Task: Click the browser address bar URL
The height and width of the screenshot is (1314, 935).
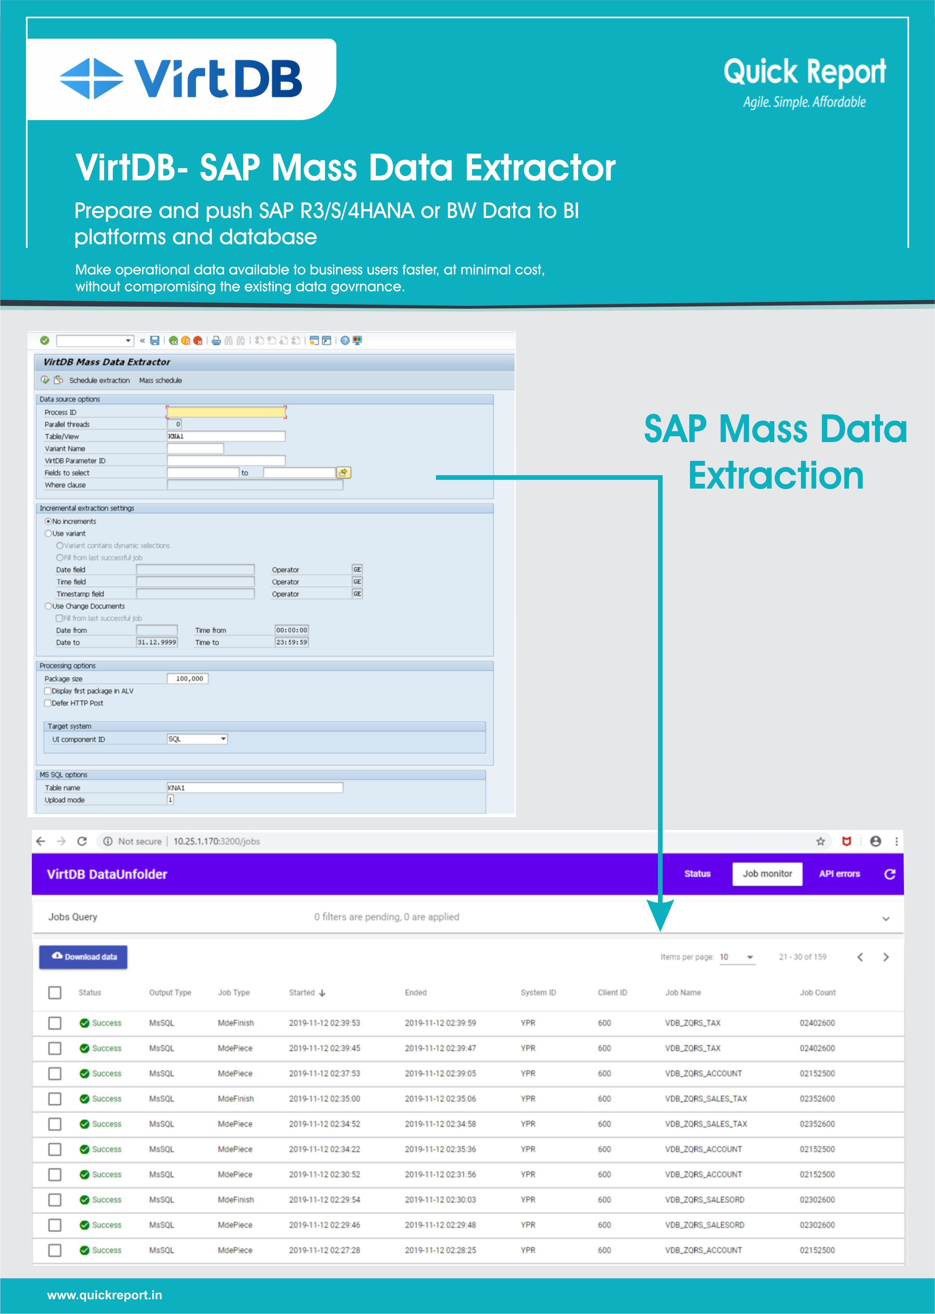Action: [x=216, y=842]
